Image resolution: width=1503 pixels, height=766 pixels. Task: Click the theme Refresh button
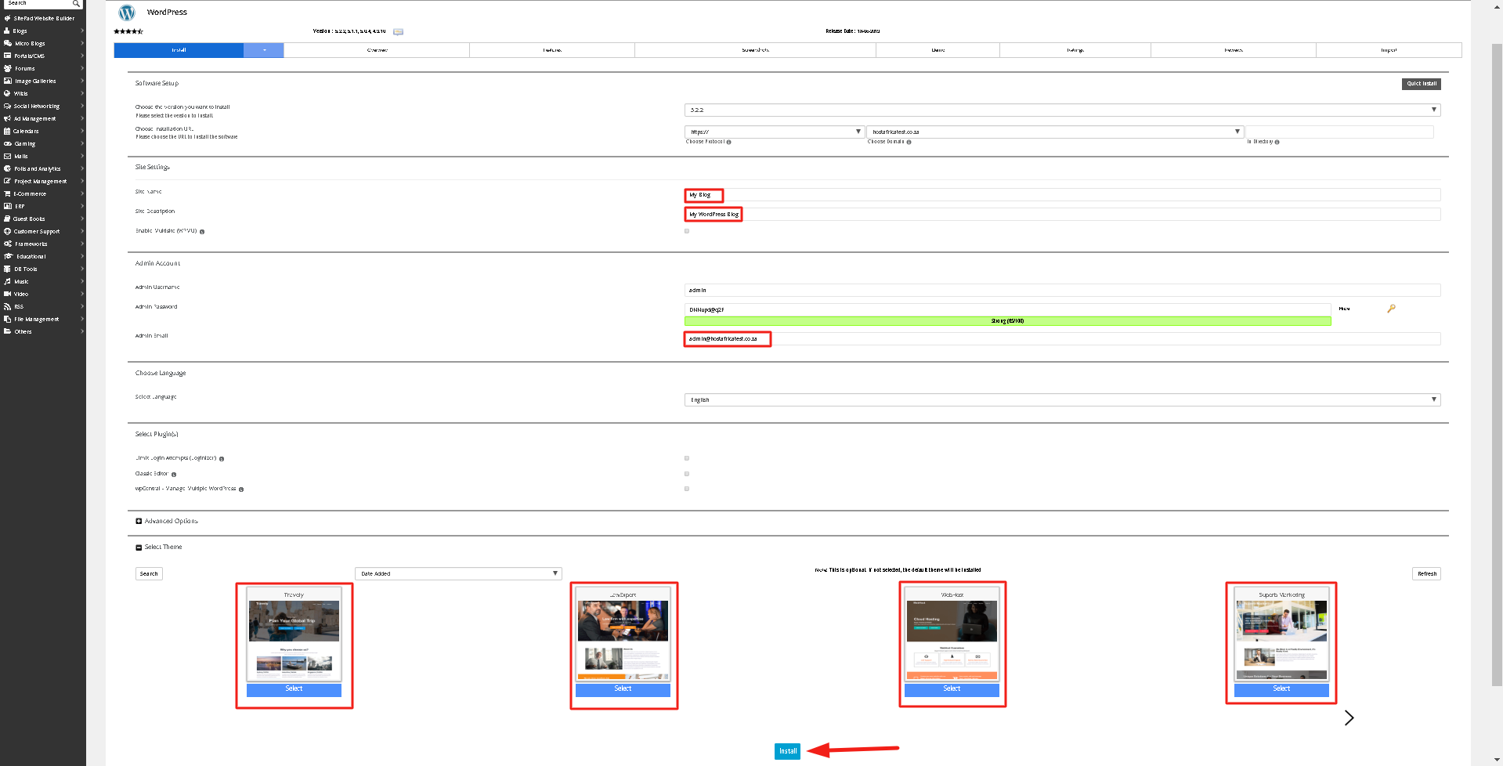pos(1426,573)
